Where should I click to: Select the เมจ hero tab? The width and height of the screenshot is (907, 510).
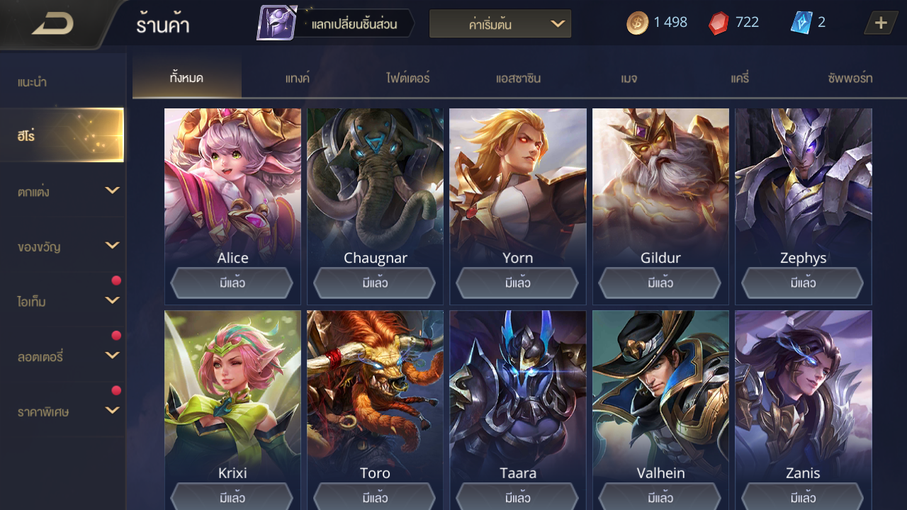(629, 78)
